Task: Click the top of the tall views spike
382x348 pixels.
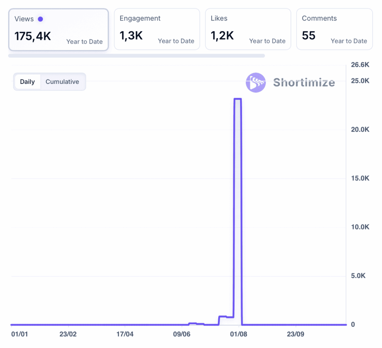Action: point(238,99)
